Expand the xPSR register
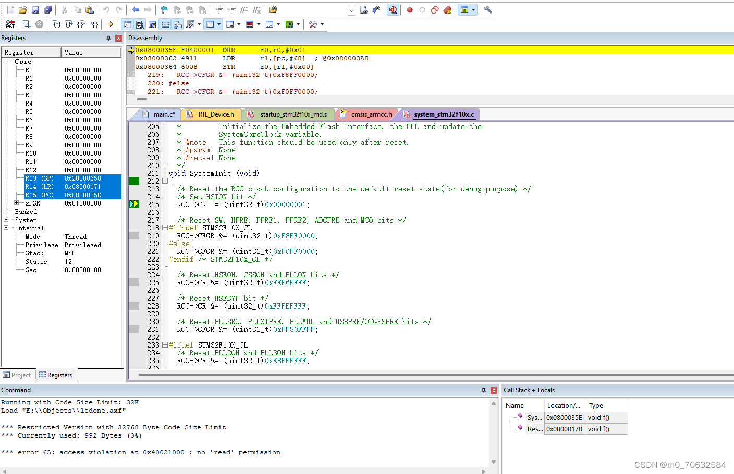This screenshot has width=734, height=474. (x=17, y=203)
